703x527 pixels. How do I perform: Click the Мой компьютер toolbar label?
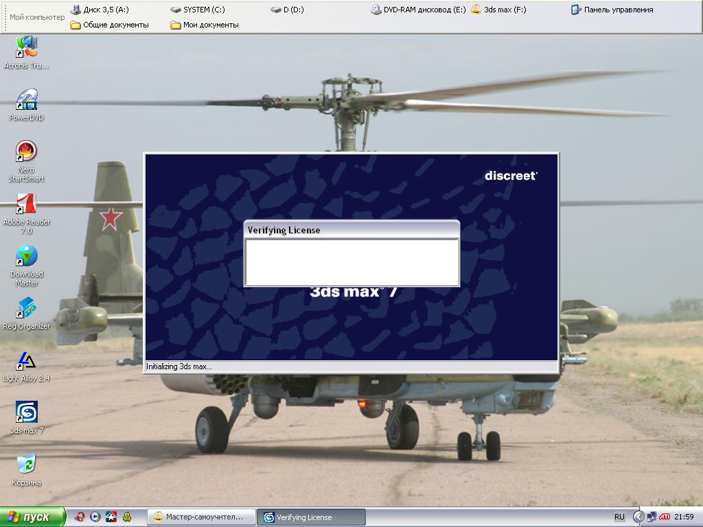point(37,17)
